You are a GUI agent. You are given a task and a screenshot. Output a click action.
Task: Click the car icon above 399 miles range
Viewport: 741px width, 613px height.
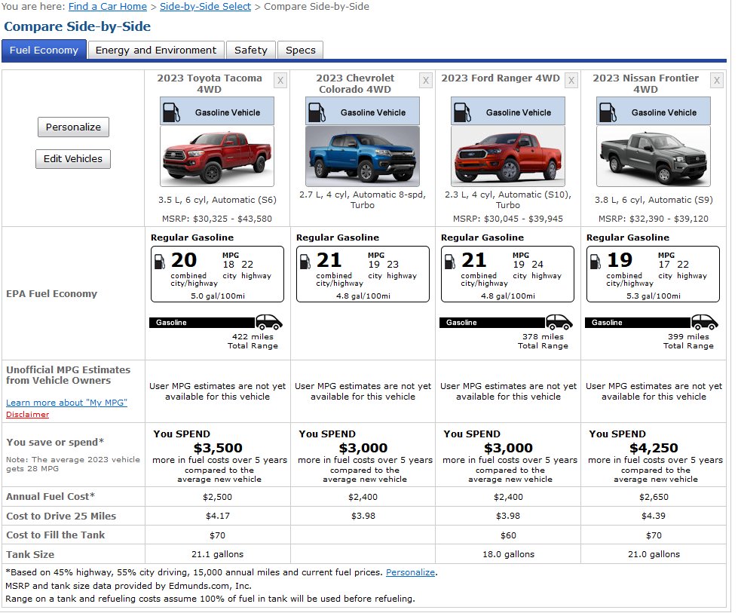[705, 322]
